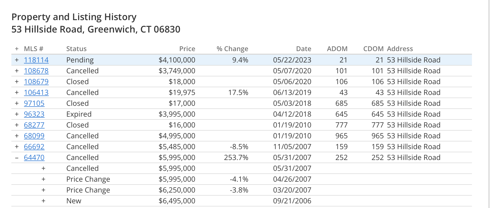Expand the row for MLS 97105
Screen dimensions: 490x208
pos(17,103)
